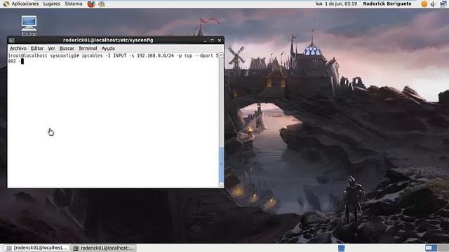The height and width of the screenshot is (252, 449).
Task: Click the blue bottom panel indicator icon
Action: tap(342, 248)
